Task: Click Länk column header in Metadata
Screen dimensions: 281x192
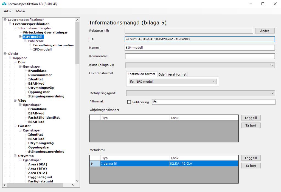Action: (x=204, y=158)
